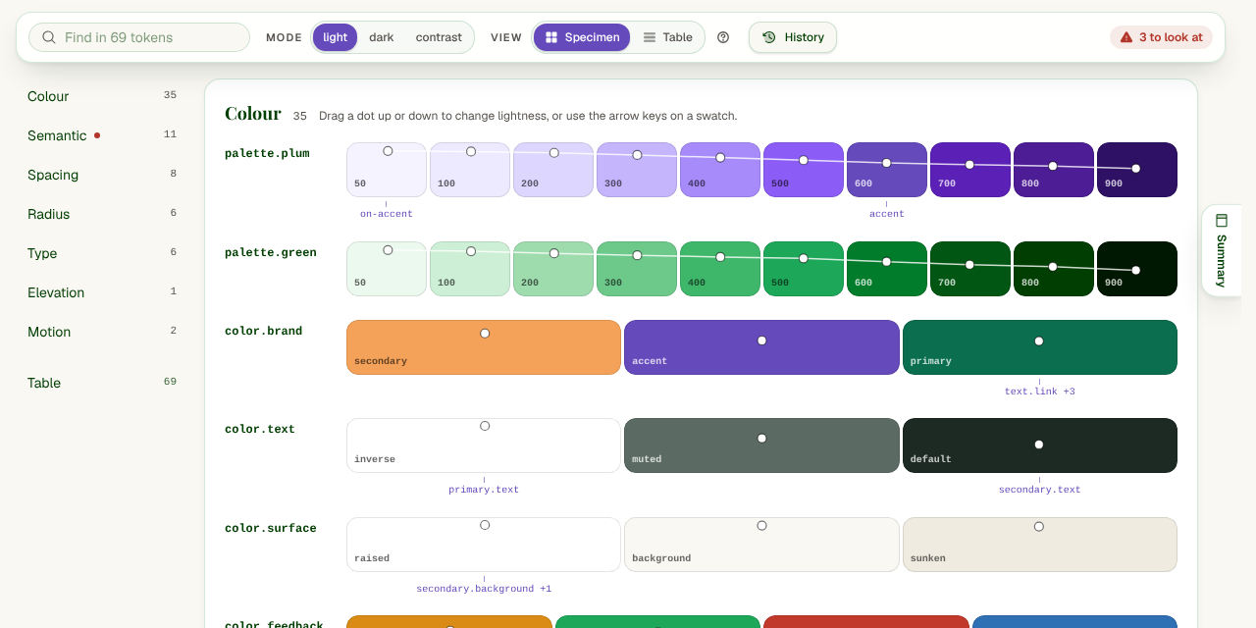The height and width of the screenshot is (628, 1256).
Task: Select color.text default swatch
Action: [x=1040, y=445]
